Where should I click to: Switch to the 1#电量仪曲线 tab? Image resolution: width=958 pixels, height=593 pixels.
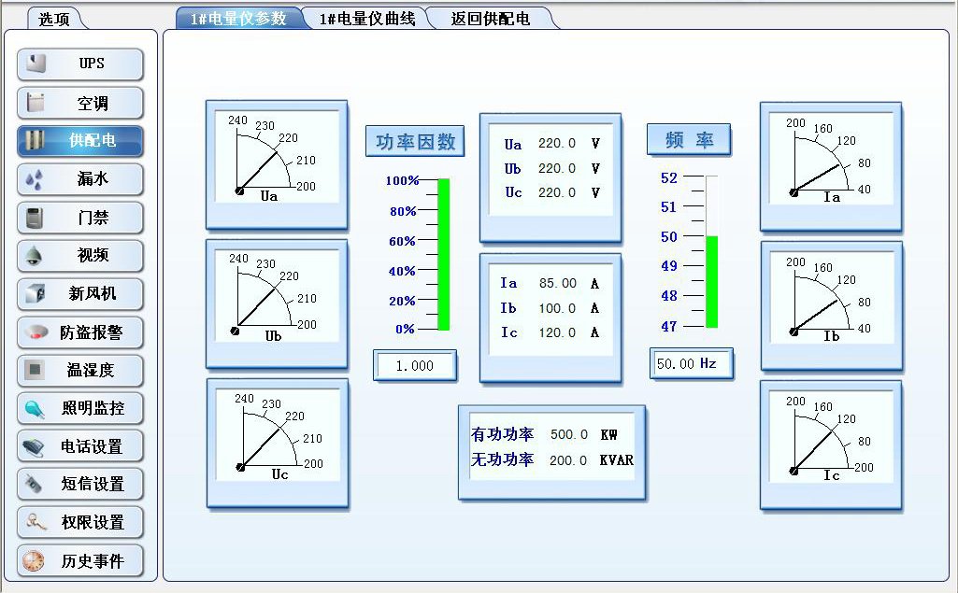click(367, 19)
